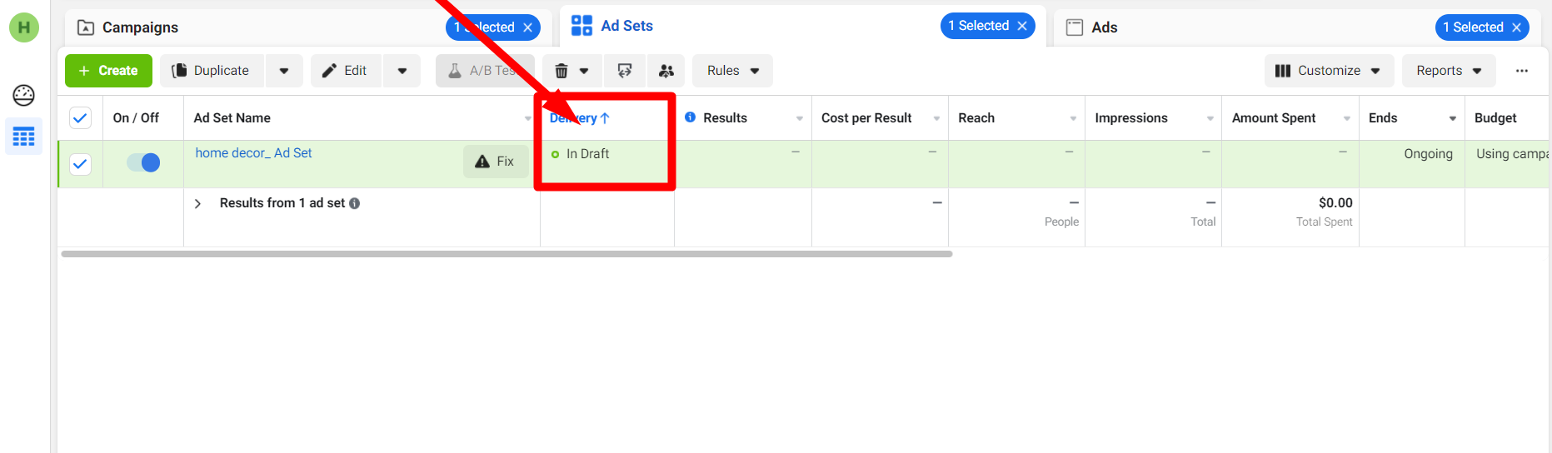Open the home decor_ Ad Set link

(253, 153)
